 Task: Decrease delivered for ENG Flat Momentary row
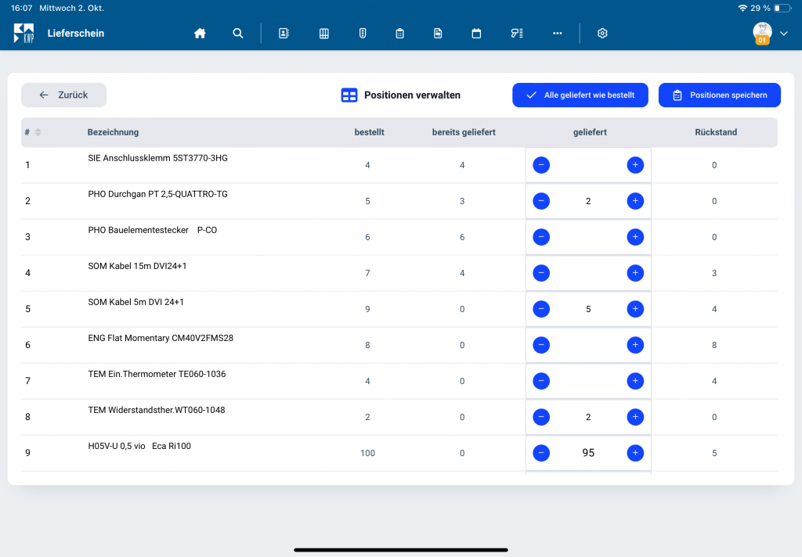coord(541,345)
